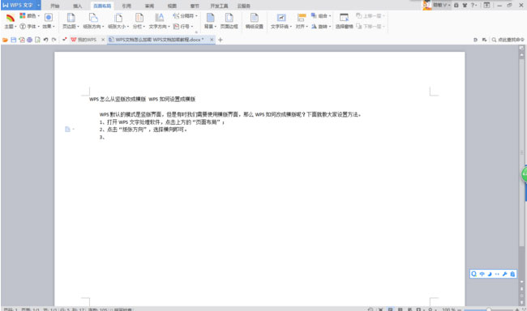Click the 稿纸设置 manuscript paper icon
Screen dimensions: 527x311
255,18
